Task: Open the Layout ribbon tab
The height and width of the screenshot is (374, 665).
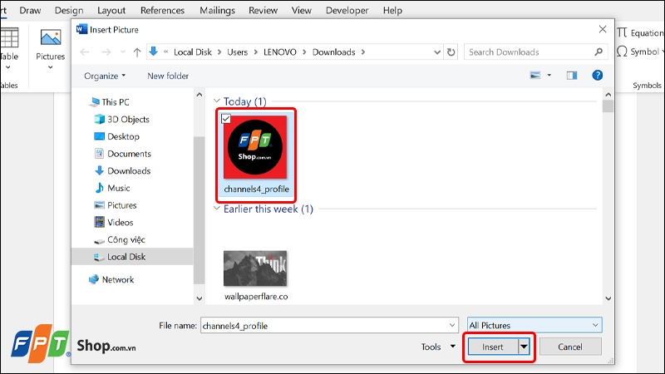Action: (x=111, y=10)
